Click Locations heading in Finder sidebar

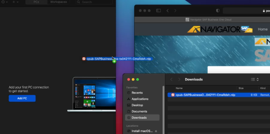132,126
